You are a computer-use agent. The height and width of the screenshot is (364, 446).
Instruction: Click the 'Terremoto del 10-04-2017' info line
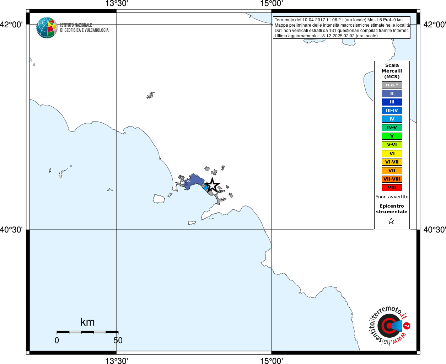(339, 20)
